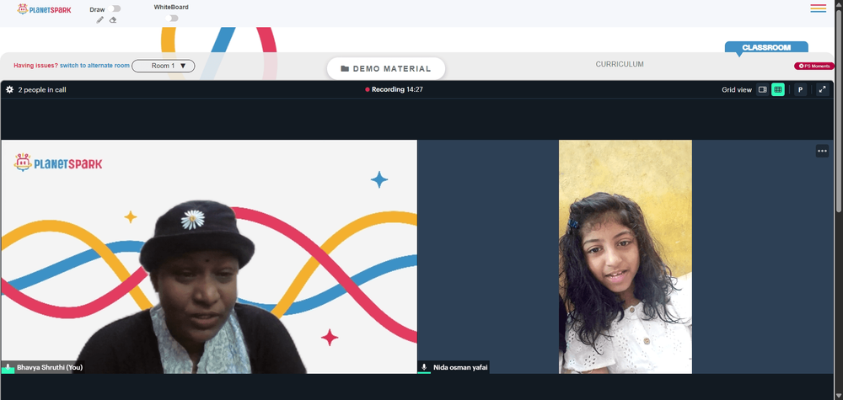The height and width of the screenshot is (400, 843).
Task: Open the hamburger menu at top right
Action: 819,8
